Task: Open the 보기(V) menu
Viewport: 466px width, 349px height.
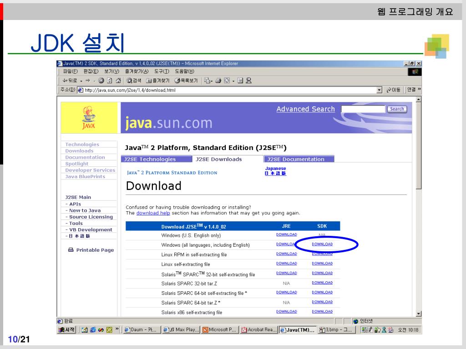Action: [111, 71]
